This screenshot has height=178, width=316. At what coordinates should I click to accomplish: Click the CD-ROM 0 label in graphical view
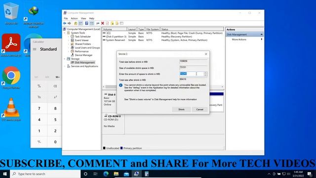114,116
